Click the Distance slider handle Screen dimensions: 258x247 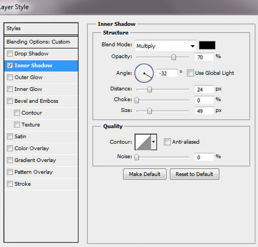click(x=149, y=89)
